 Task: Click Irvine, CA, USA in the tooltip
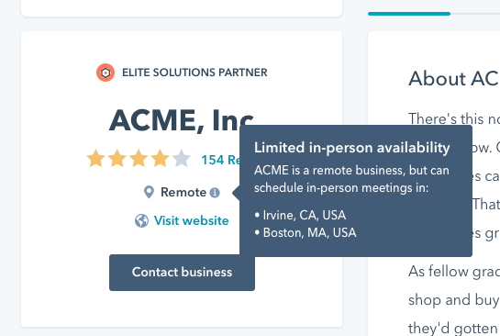point(305,215)
